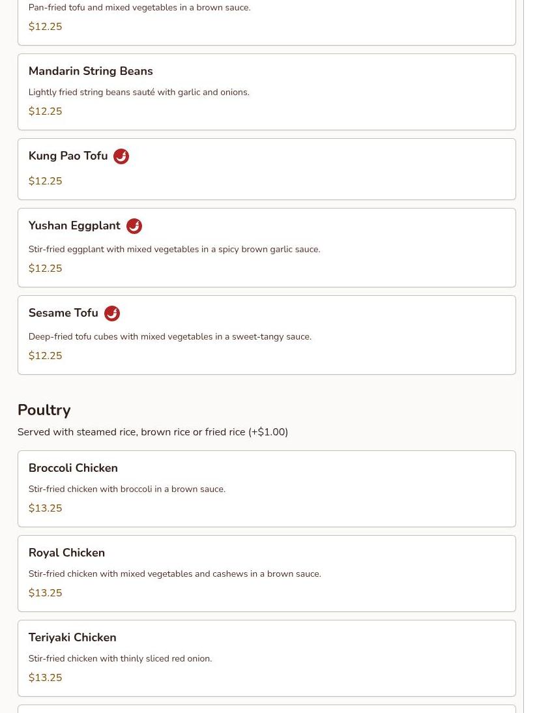
Task: Pick the Royal Chicken dish
Action: [66, 553]
